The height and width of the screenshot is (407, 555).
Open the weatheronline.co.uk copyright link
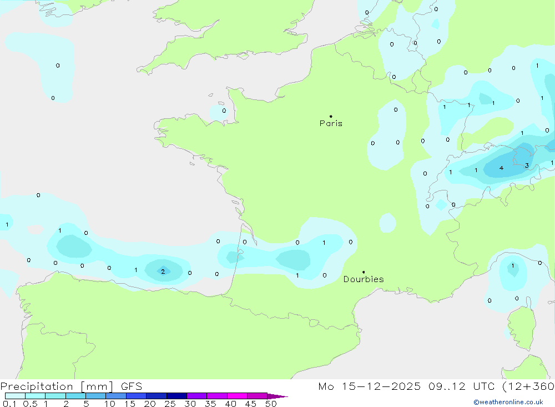tap(508, 402)
